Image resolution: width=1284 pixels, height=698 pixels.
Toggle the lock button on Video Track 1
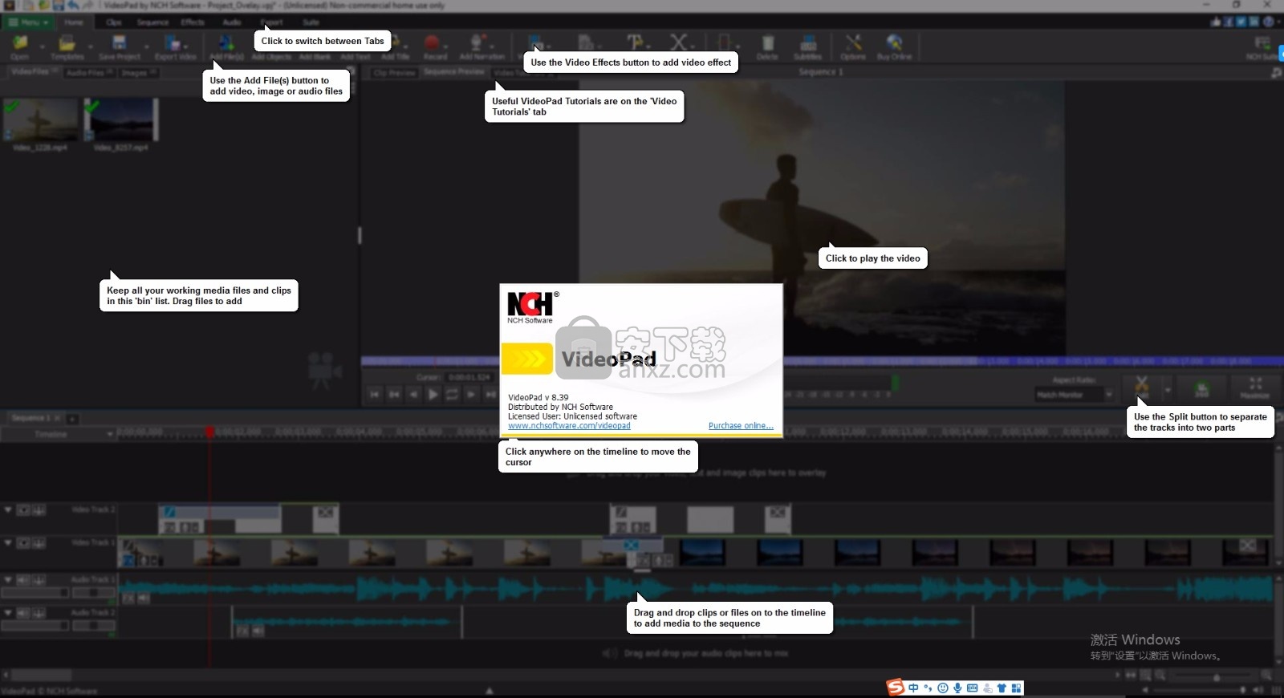pos(39,543)
